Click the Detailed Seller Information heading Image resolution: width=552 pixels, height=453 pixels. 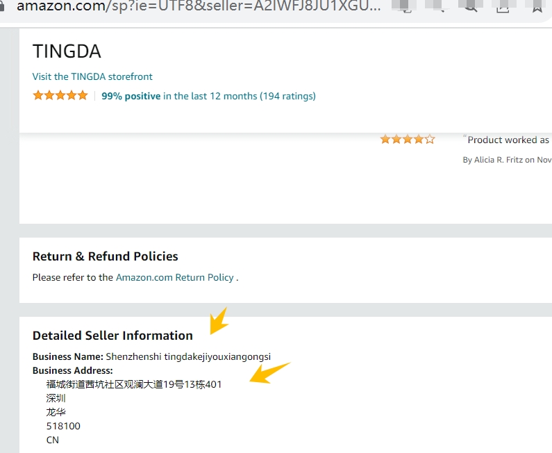(112, 336)
